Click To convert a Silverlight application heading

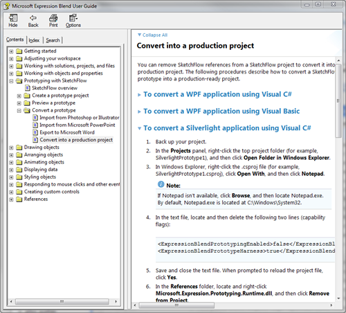(227, 128)
